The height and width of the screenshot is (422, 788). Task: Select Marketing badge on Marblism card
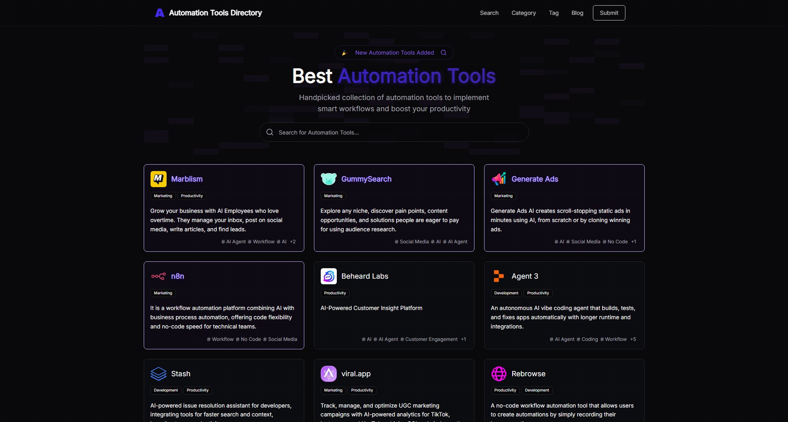(x=163, y=196)
